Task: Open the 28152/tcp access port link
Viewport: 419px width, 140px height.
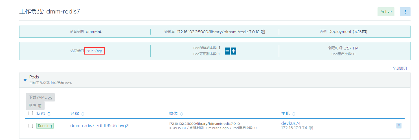Action: (94, 51)
